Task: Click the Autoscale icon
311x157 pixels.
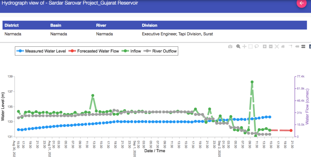Action: [x=277, y=46]
